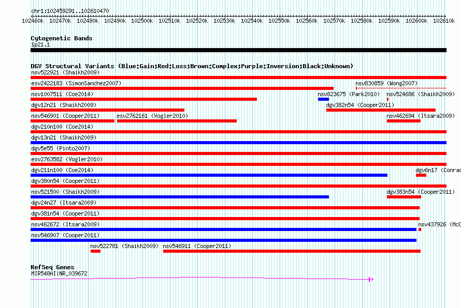Click the 102580k ruler tick label

[362, 21]
